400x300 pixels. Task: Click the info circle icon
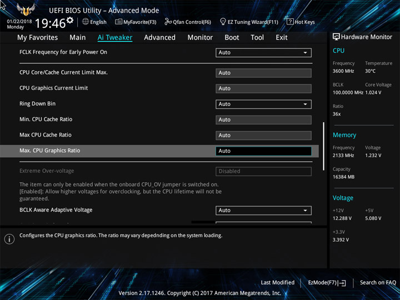tap(9, 239)
